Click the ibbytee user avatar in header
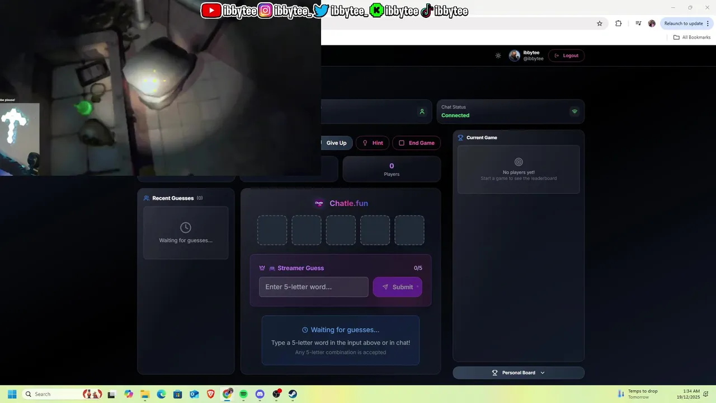This screenshot has height=403, width=716. tap(515, 55)
